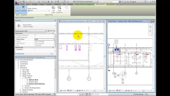Click grid bubble 7 in Penthouse plan
The image size is (170, 96).
89,79
